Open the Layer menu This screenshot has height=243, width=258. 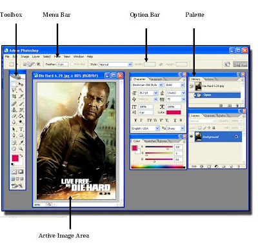(36, 57)
